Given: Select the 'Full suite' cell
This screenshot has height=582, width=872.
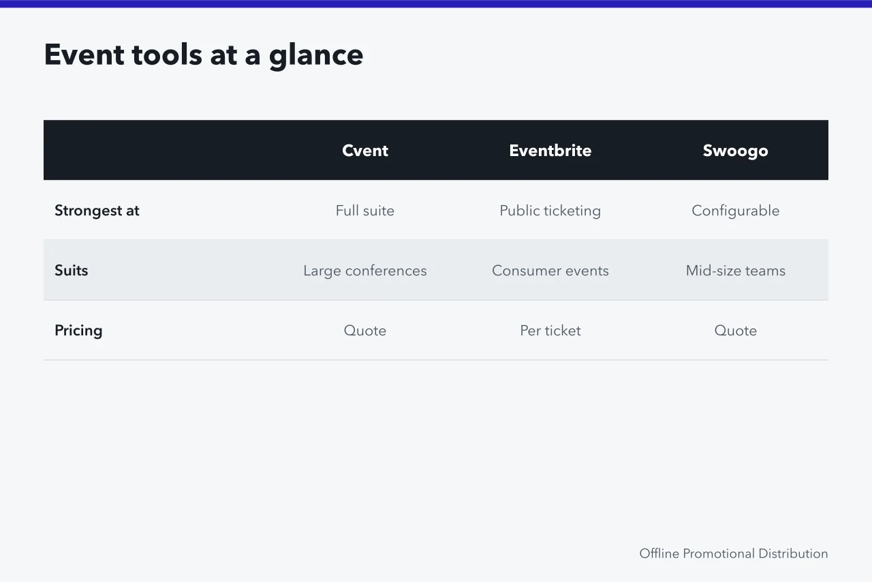Looking at the screenshot, I should [365, 211].
